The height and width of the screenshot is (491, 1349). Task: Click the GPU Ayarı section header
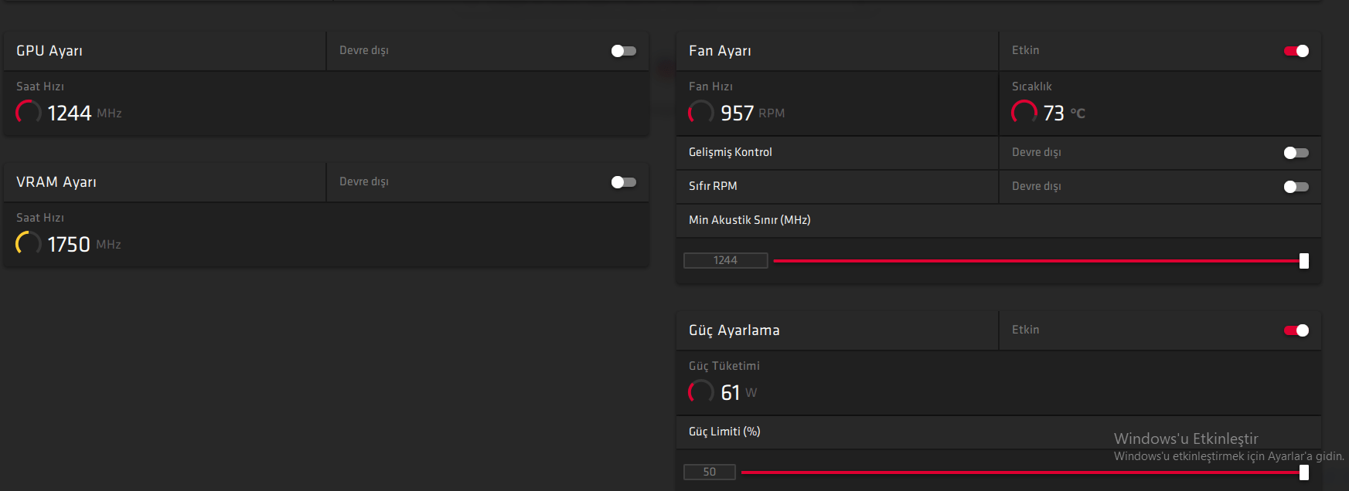point(49,51)
